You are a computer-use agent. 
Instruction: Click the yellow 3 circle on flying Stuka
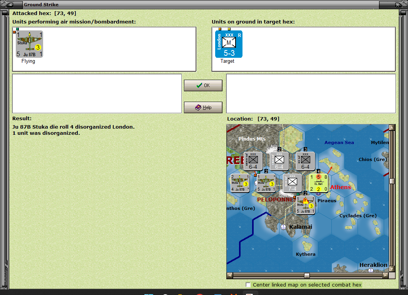38,47
